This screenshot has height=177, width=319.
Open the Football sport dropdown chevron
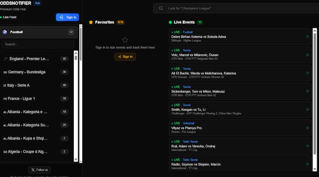pyautogui.click(x=71, y=32)
